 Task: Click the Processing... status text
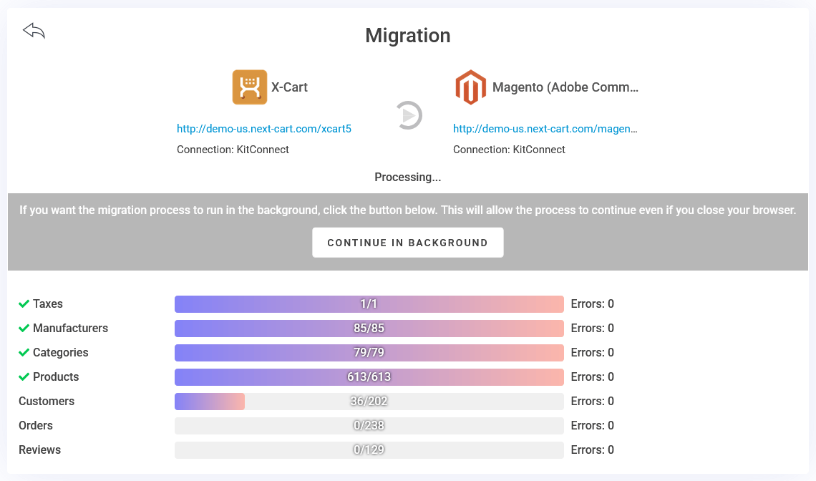pos(407,177)
